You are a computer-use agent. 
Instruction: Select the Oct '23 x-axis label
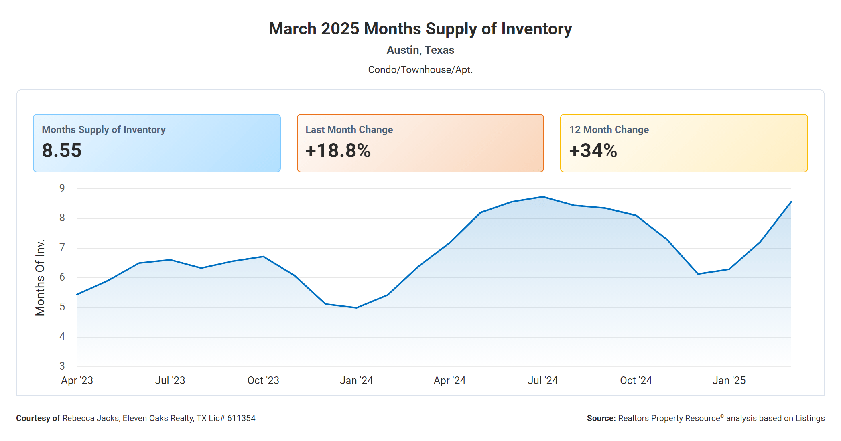click(x=263, y=380)
